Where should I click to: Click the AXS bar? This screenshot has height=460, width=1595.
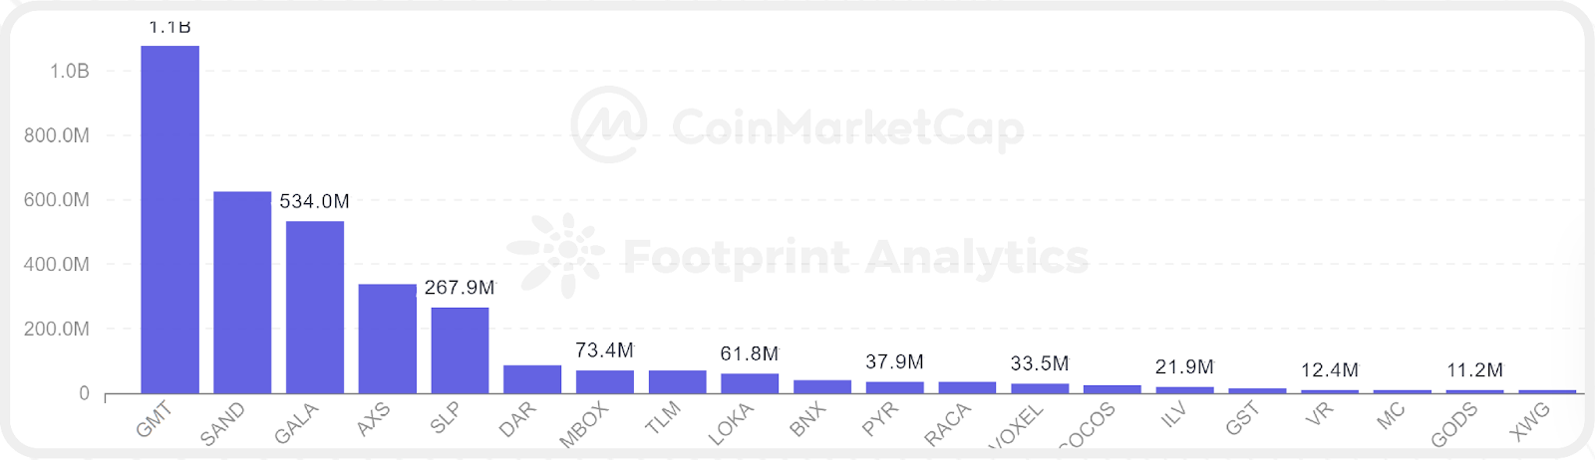(x=388, y=339)
